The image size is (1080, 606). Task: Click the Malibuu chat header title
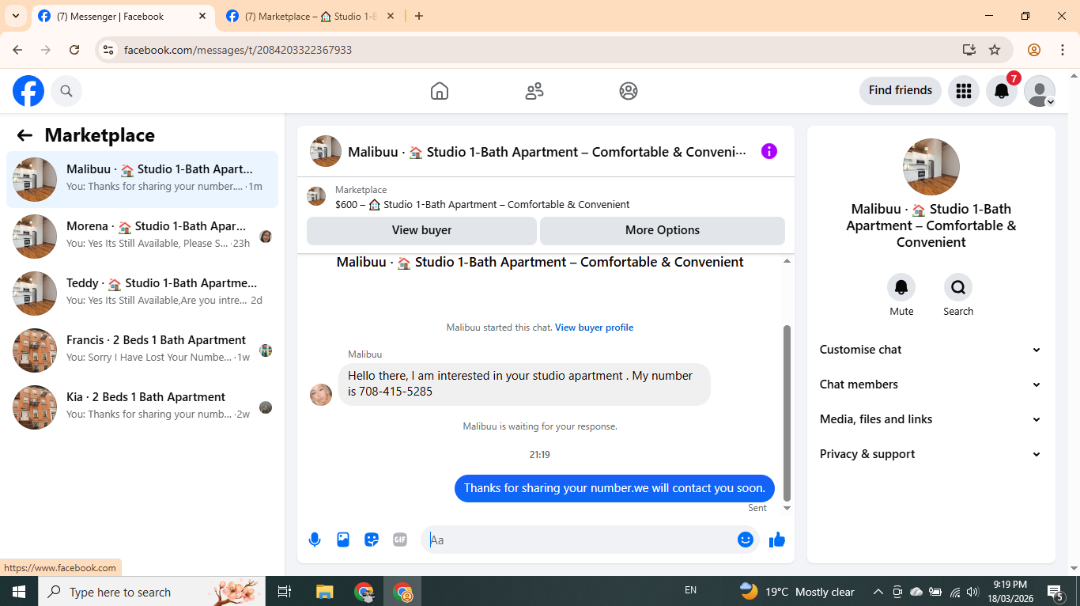point(547,152)
